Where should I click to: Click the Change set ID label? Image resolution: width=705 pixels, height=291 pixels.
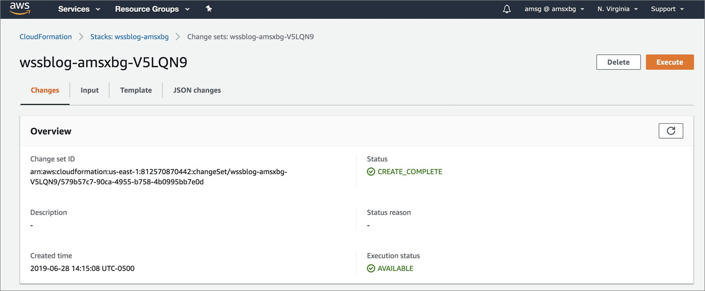coord(52,159)
